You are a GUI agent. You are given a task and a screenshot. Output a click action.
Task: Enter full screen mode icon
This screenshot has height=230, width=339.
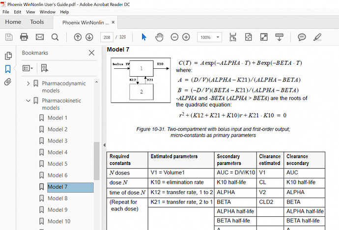(x=264, y=37)
